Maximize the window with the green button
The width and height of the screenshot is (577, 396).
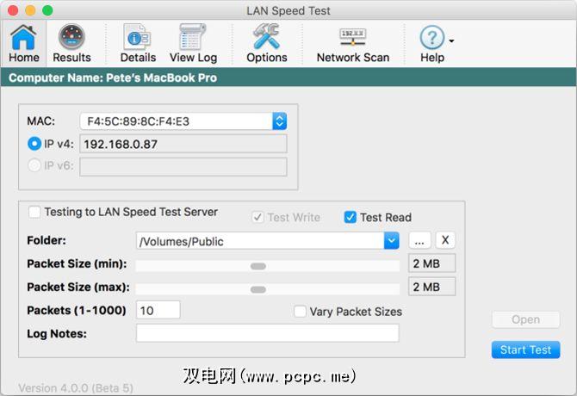pos(47,10)
